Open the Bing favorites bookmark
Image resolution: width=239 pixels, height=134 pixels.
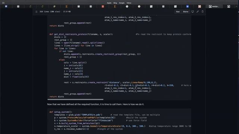point(115,3)
